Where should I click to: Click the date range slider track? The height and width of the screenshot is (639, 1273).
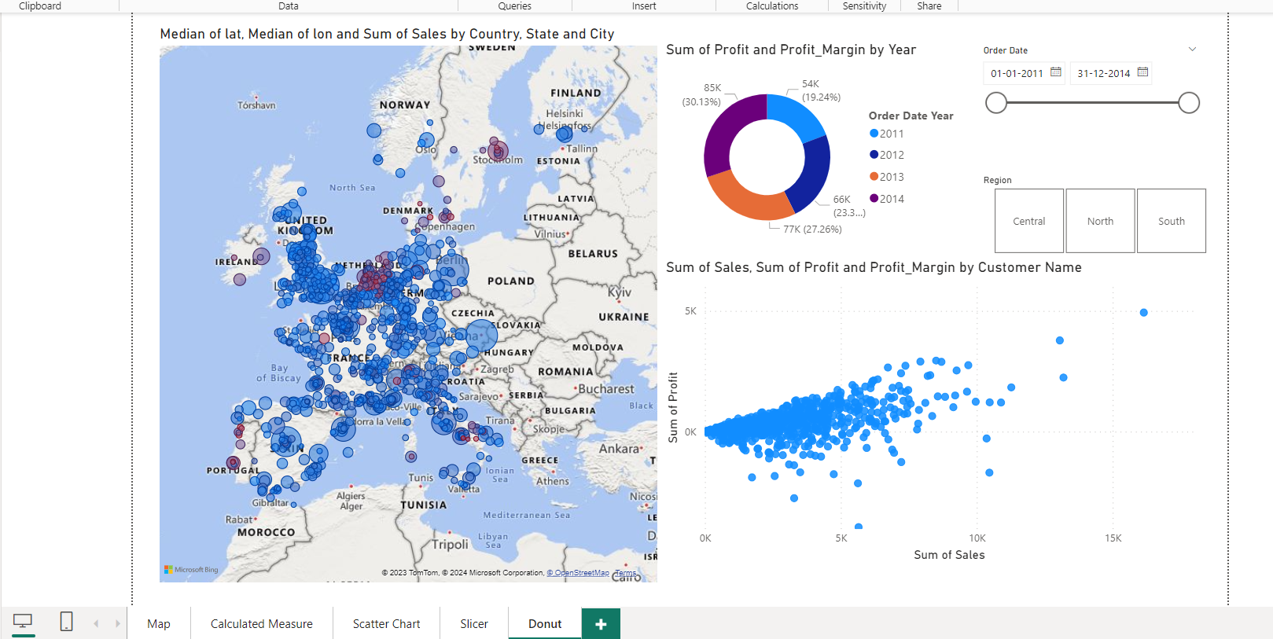coord(1093,103)
